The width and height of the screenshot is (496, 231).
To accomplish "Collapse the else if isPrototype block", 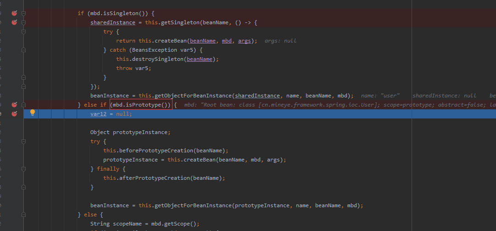I will point(23,105).
